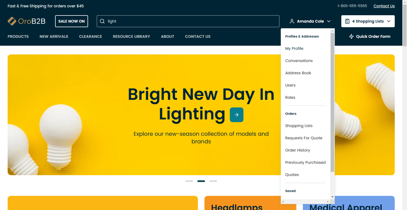407x210 pixels.
Task: Select Order History in account menu
Action: pos(297,150)
